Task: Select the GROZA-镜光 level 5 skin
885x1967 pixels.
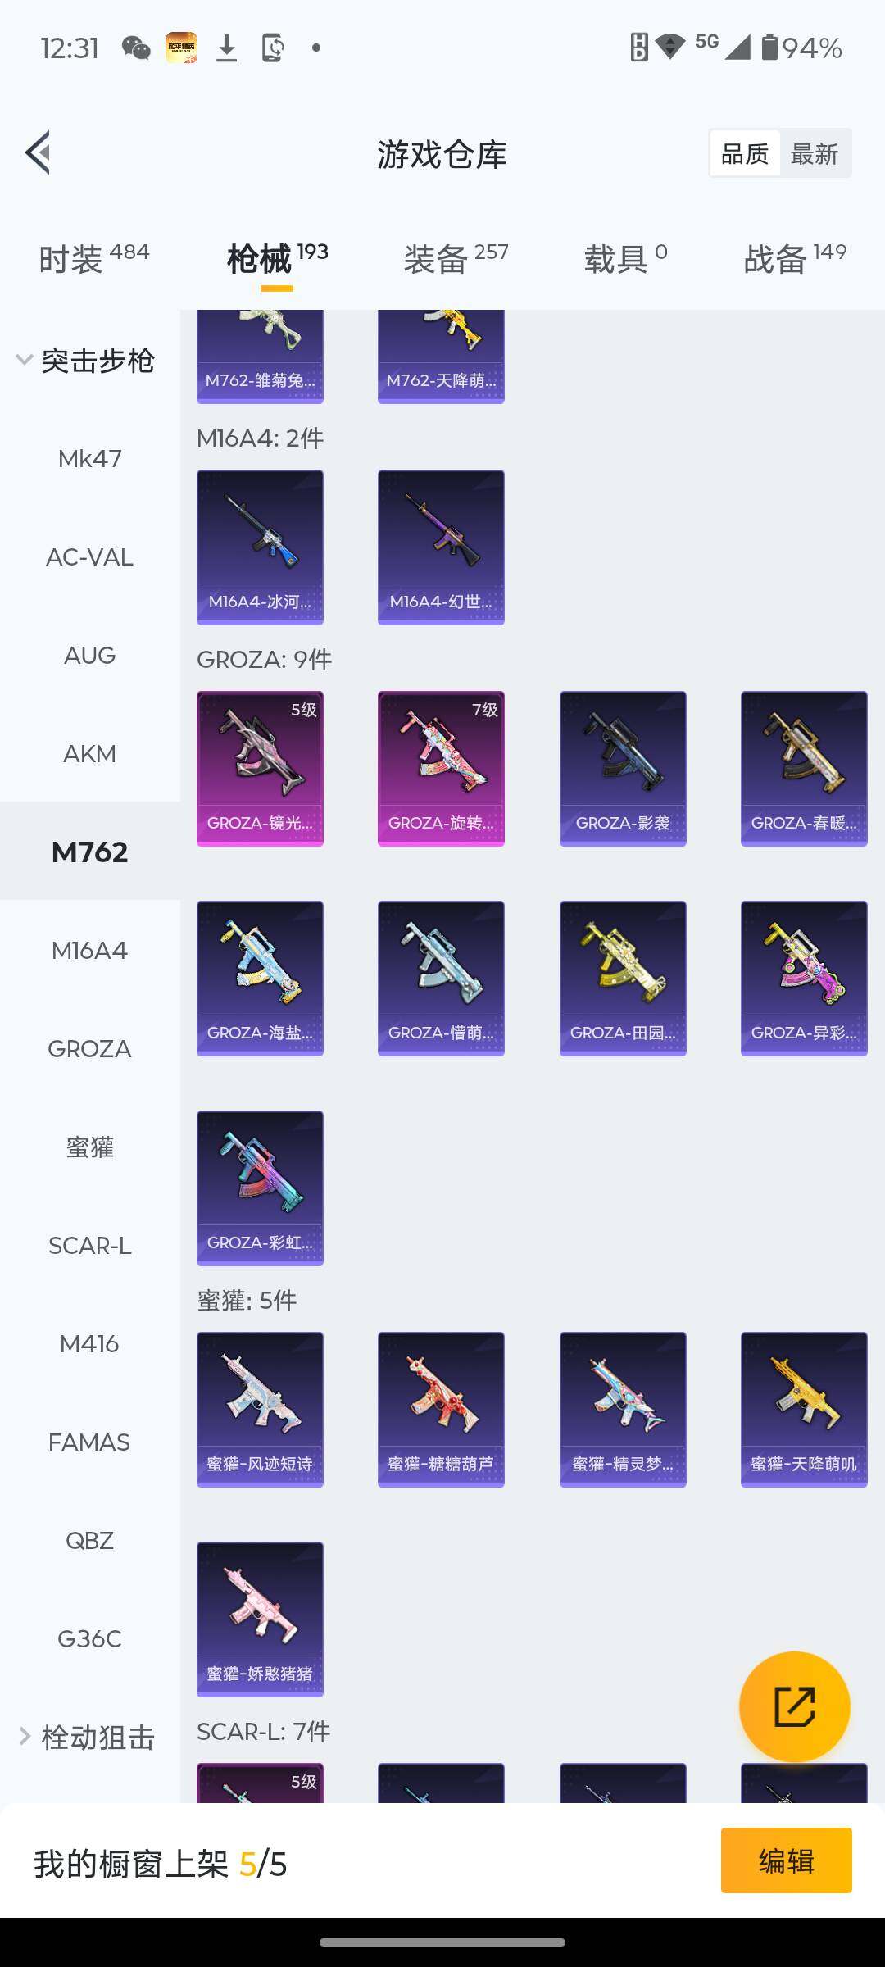Action: pyautogui.click(x=260, y=768)
